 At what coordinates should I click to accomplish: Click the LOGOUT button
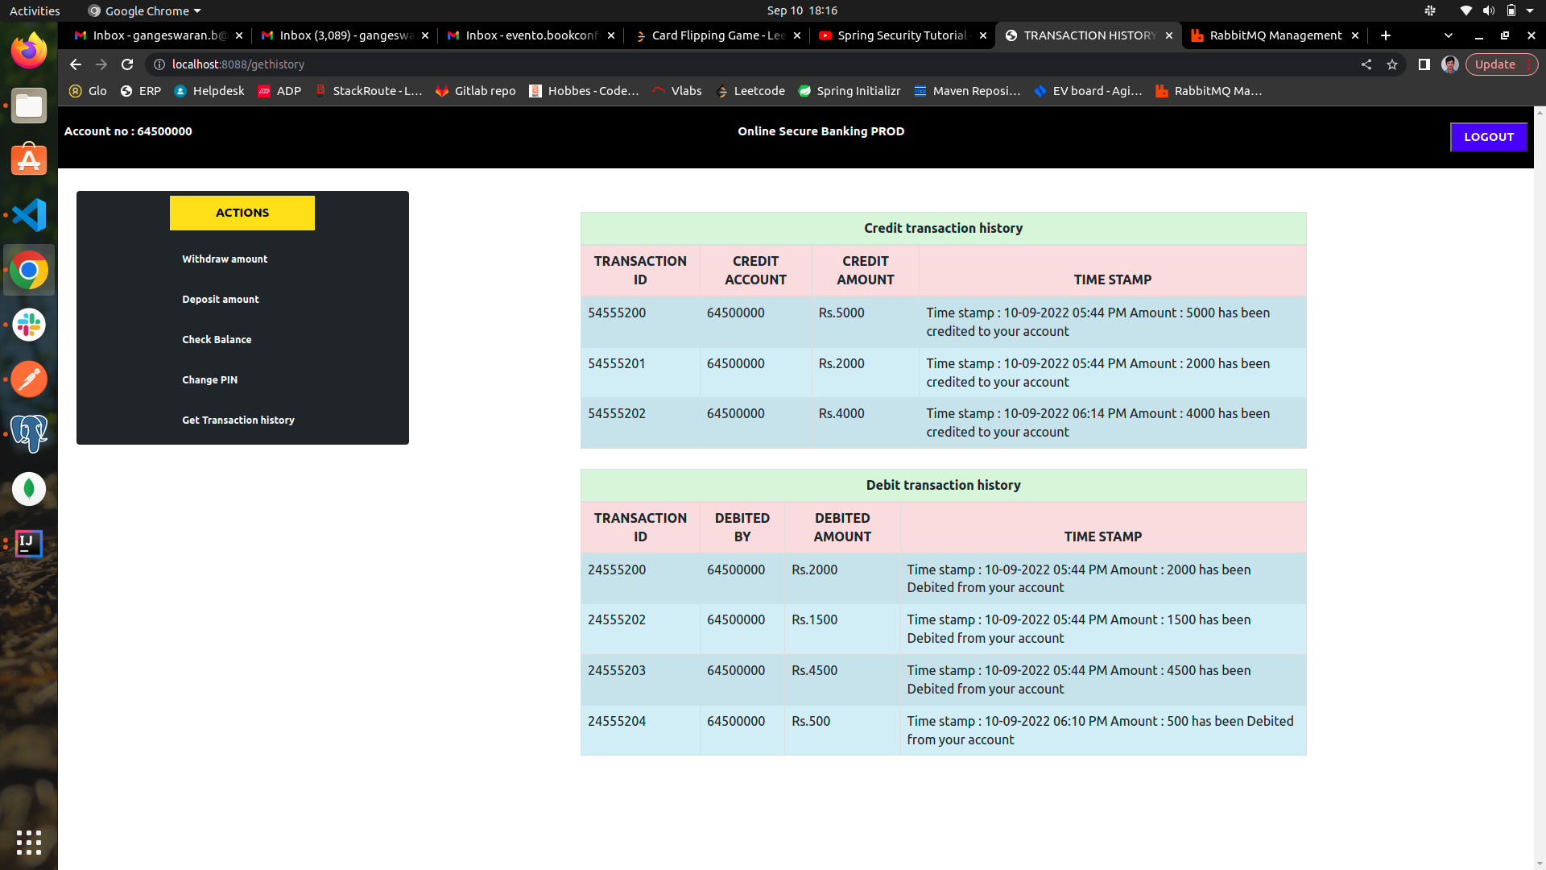[1488, 137]
